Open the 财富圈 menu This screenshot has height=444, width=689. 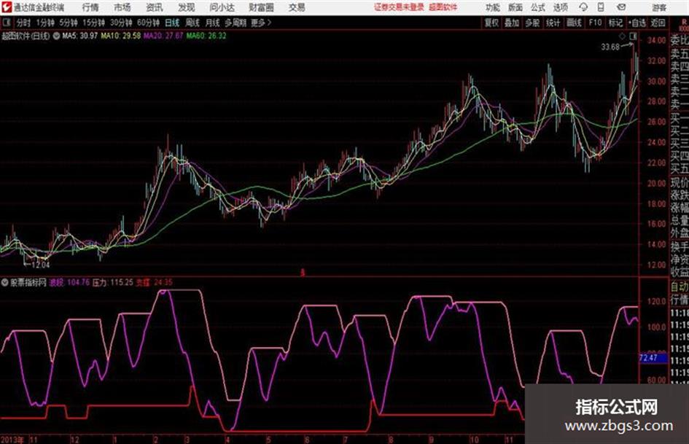(261, 7)
